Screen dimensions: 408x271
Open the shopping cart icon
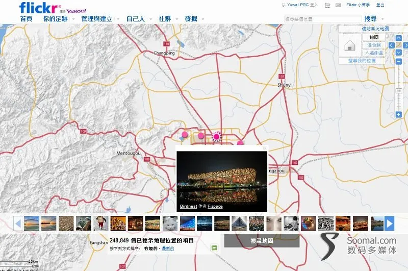click(327, 5)
